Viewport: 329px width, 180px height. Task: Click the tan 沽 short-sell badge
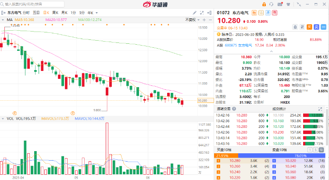tap(261, 13)
